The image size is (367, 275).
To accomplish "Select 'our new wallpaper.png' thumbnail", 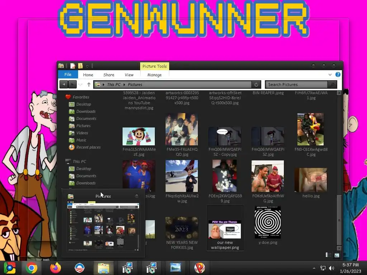I will (x=225, y=230).
